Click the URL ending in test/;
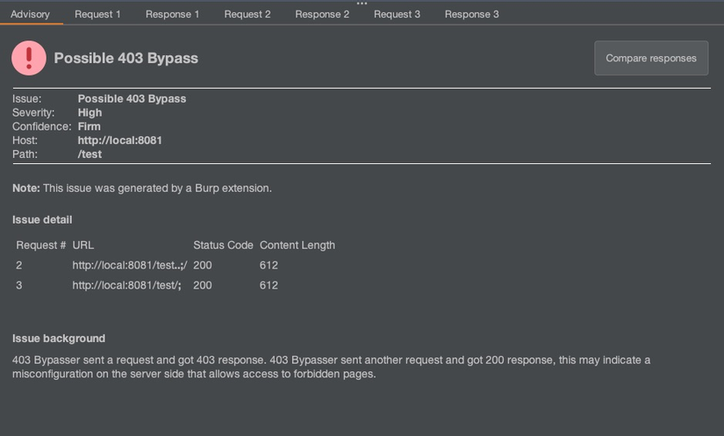 [x=126, y=285]
